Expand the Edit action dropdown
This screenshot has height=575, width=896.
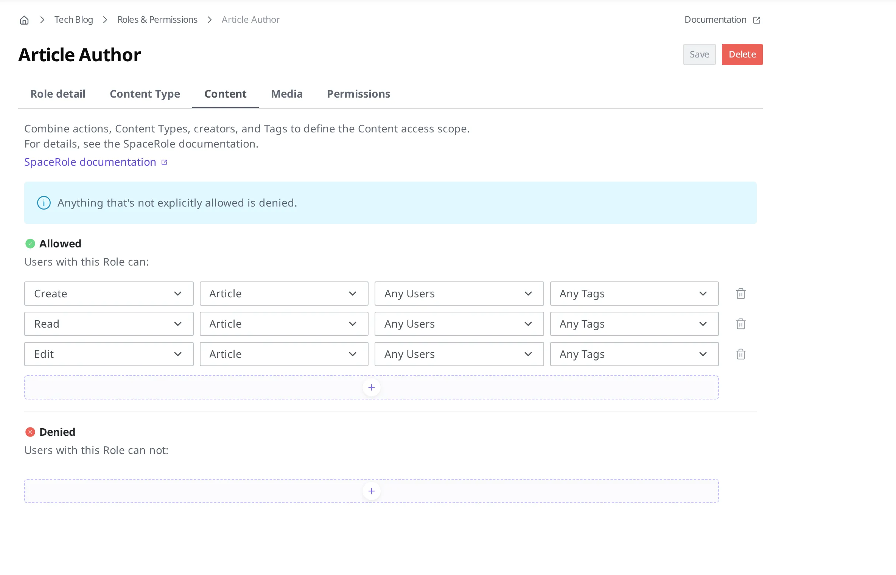[109, 354]
